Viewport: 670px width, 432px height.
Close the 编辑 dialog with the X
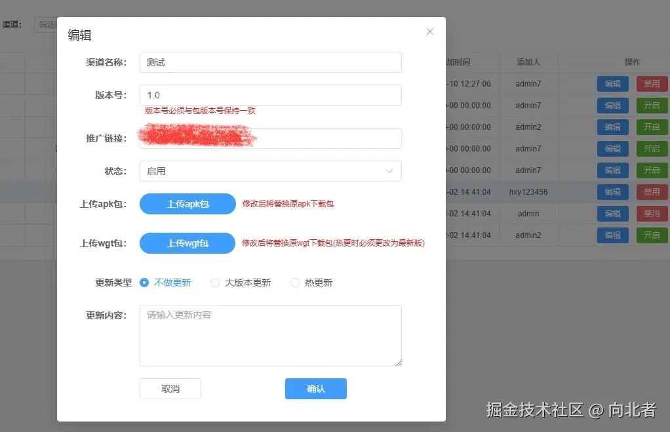pos(429,31)
